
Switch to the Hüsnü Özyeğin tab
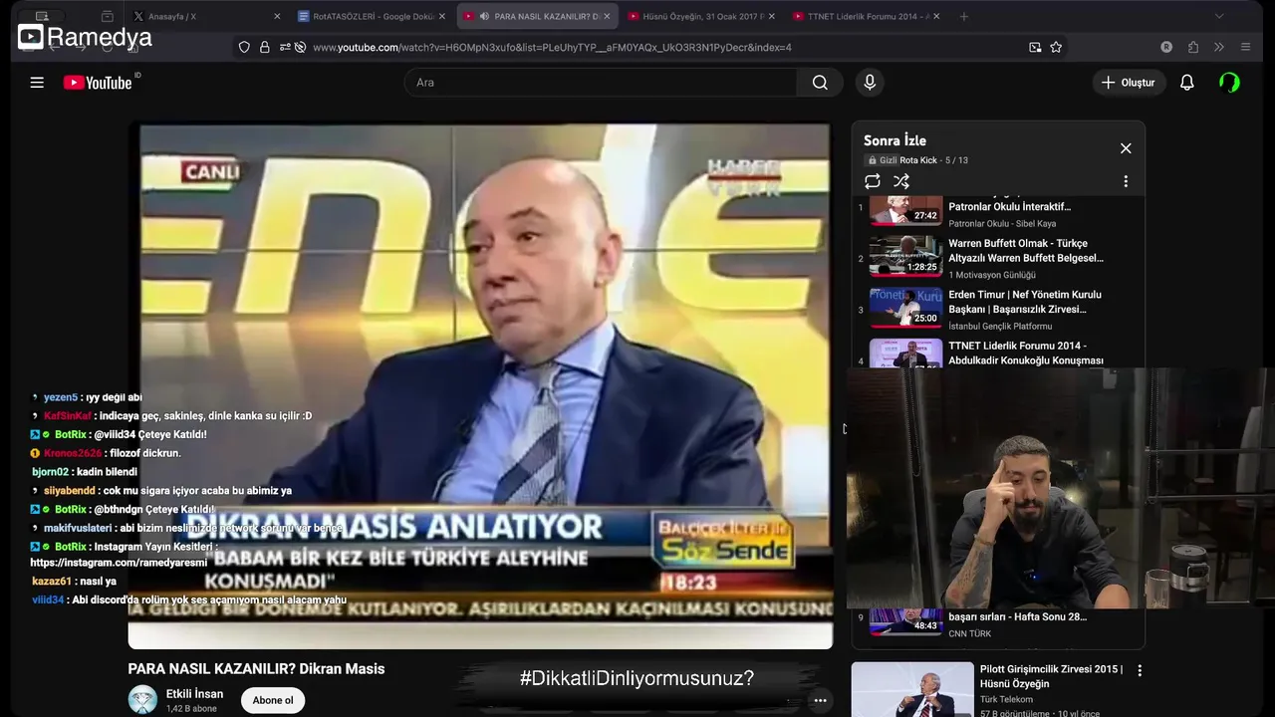point(702,16)
